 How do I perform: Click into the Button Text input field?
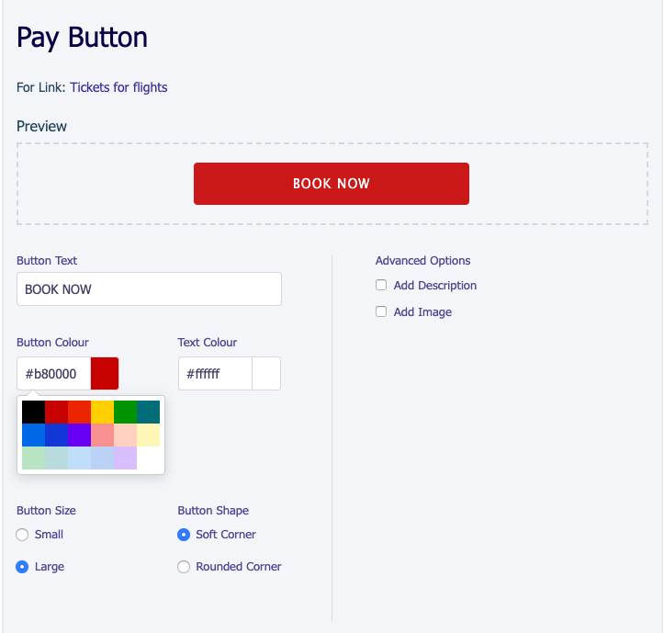point(149,289)
